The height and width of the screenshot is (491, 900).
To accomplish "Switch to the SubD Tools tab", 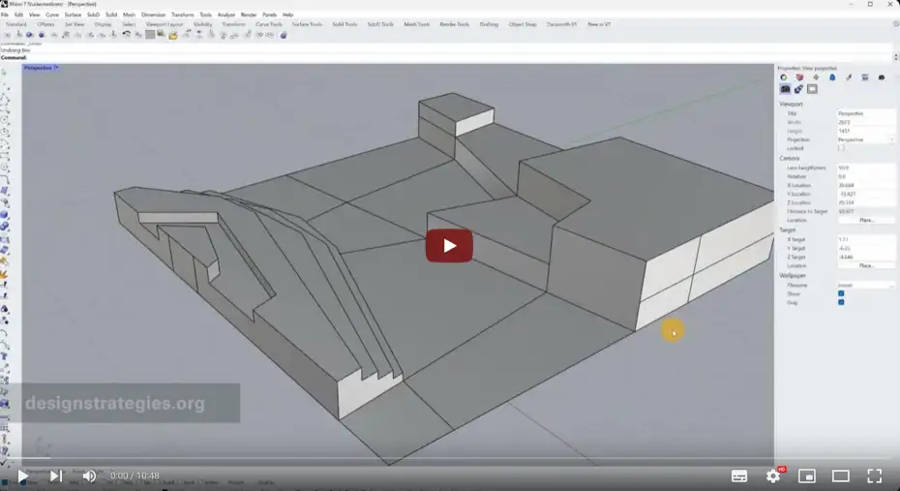I will 380,24.
